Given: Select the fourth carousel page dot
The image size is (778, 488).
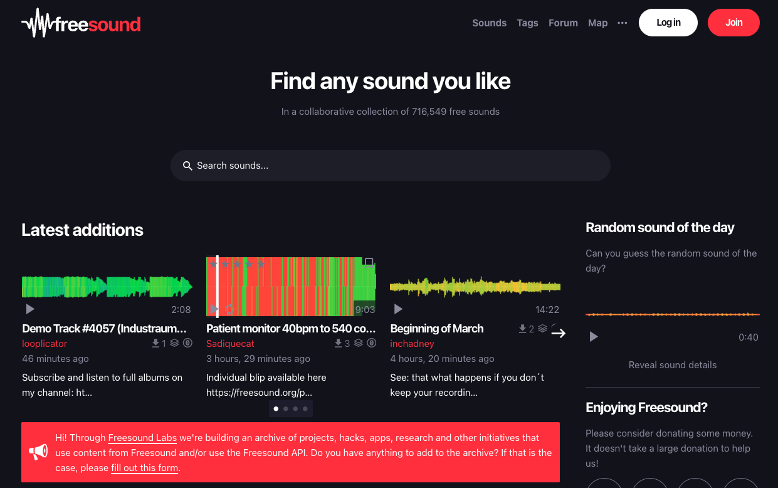Looking at the screenshot, I should (305, 409).
